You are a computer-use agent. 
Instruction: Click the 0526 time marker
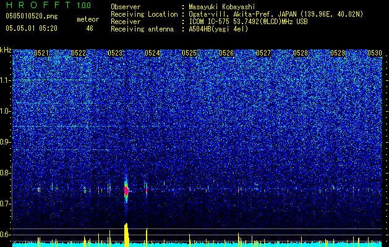pyautogui.click(x=226, y=52)
